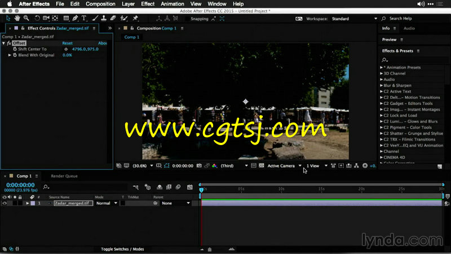Click the current time indicator playhead

(201, 190)
